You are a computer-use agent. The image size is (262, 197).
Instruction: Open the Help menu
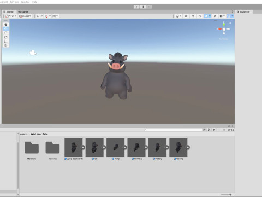(34, 2)
